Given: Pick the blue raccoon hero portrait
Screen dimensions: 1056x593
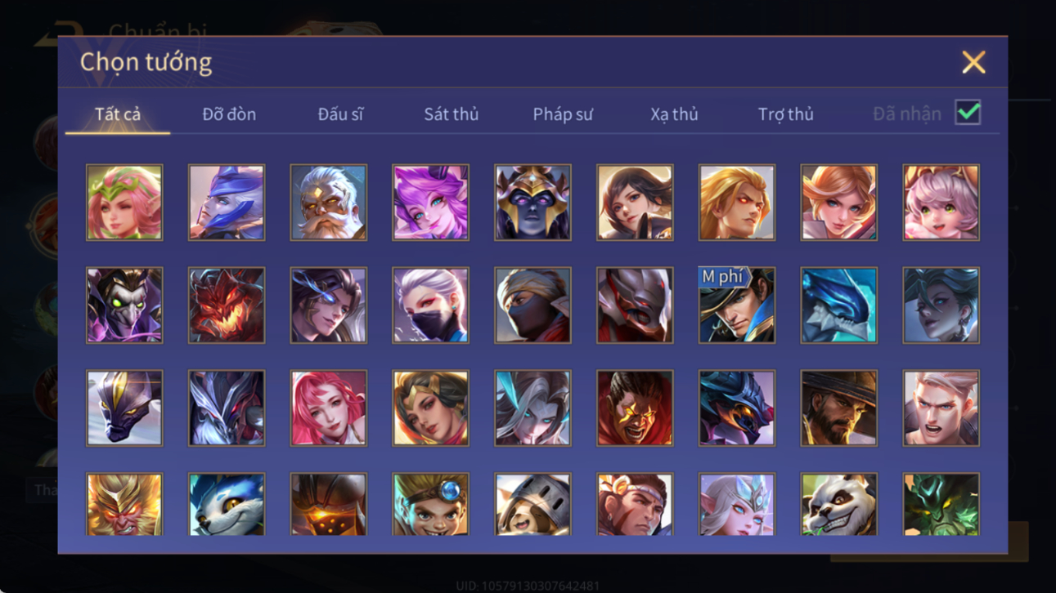Looking at the screenshot, I should [227, 504].
